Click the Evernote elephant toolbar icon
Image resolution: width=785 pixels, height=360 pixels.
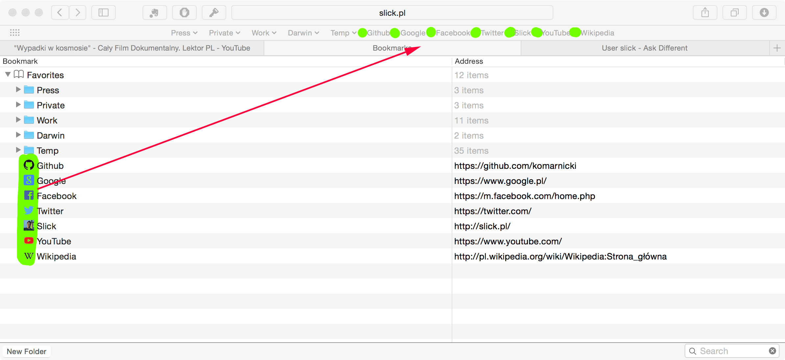click(x=155, y=13)
